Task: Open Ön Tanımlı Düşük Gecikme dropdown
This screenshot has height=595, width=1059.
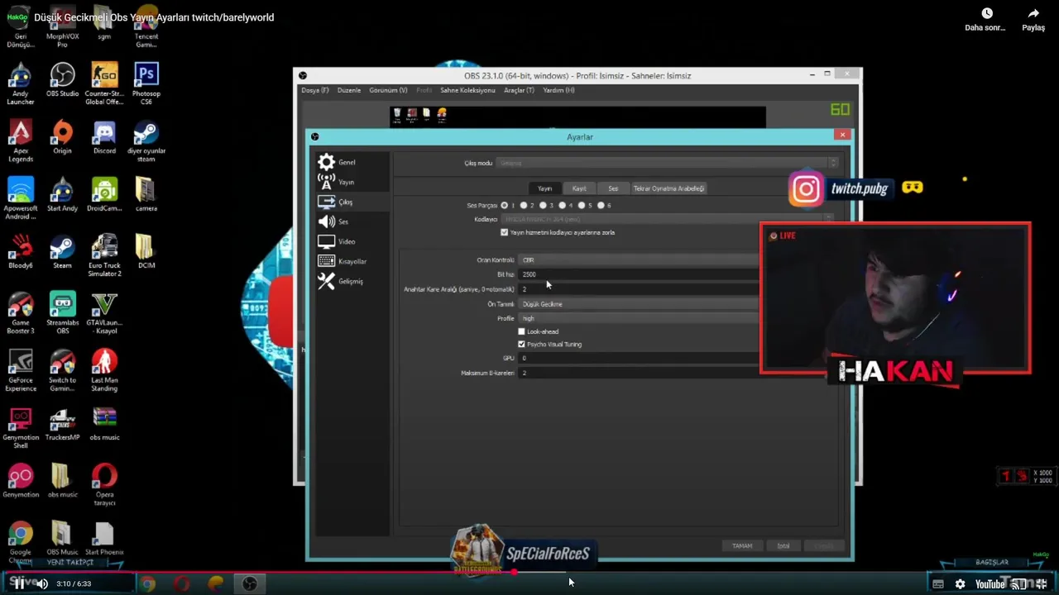Action: coord(639,303)
